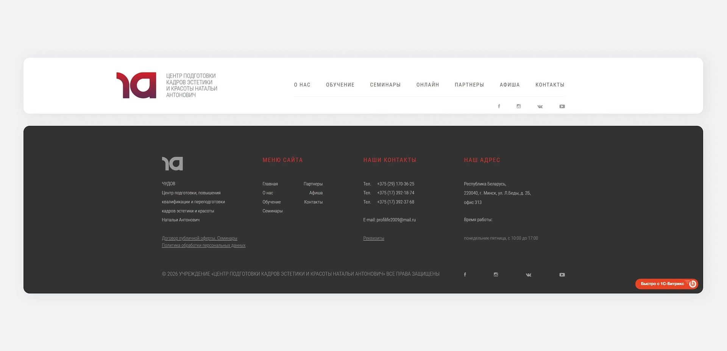The height and width of the screenshot is (351, 727).
Task: Click the footer Facebook icon
Action: click(465, 275)
